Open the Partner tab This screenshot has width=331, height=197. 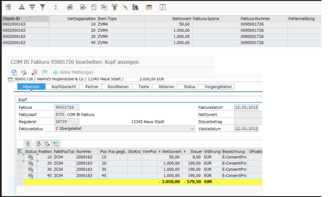coord(92,87)
